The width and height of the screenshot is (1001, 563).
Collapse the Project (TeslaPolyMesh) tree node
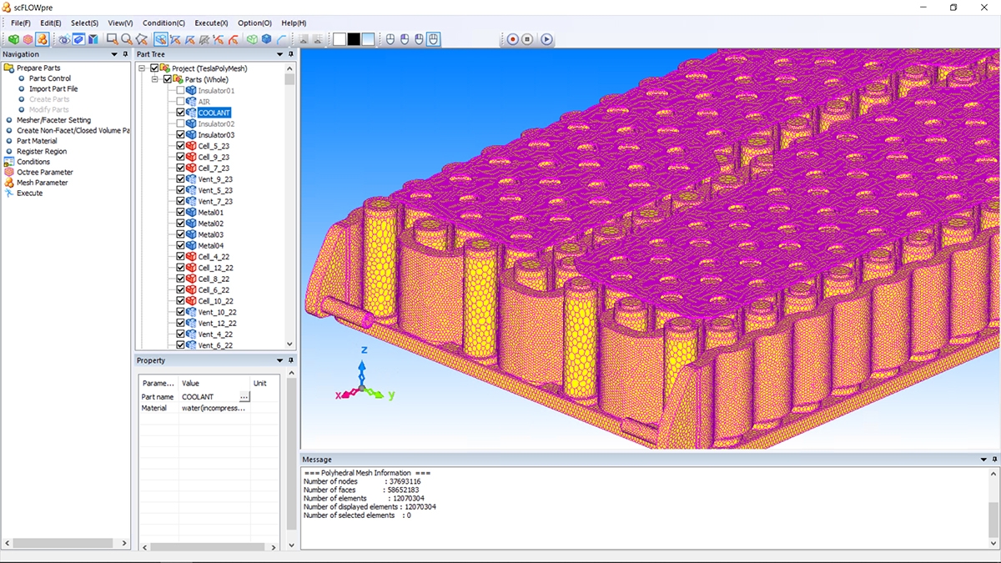point(143,68)
